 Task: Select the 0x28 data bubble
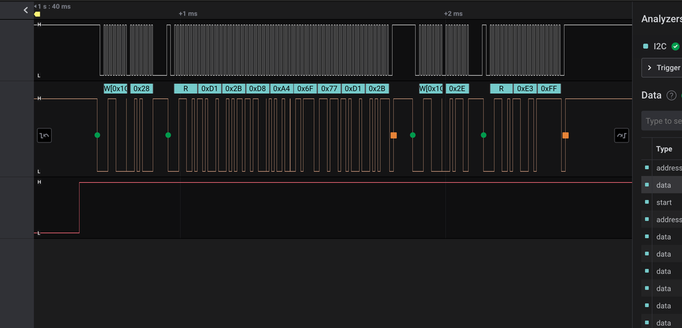tap(141, 89)
